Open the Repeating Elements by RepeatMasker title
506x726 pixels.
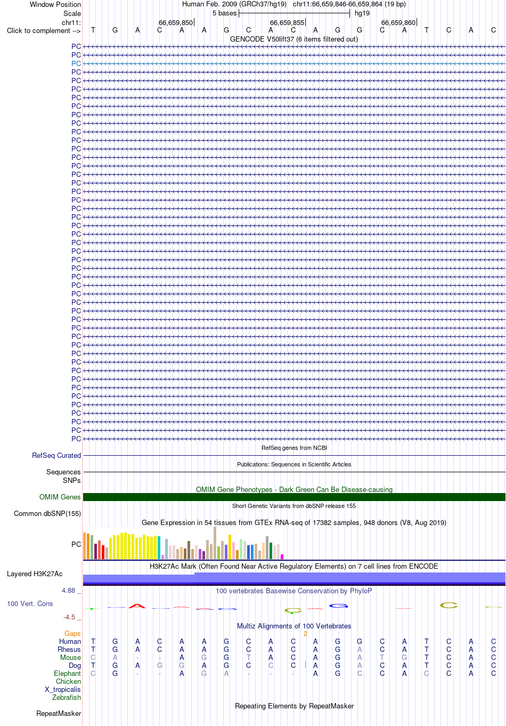[294, 706]
